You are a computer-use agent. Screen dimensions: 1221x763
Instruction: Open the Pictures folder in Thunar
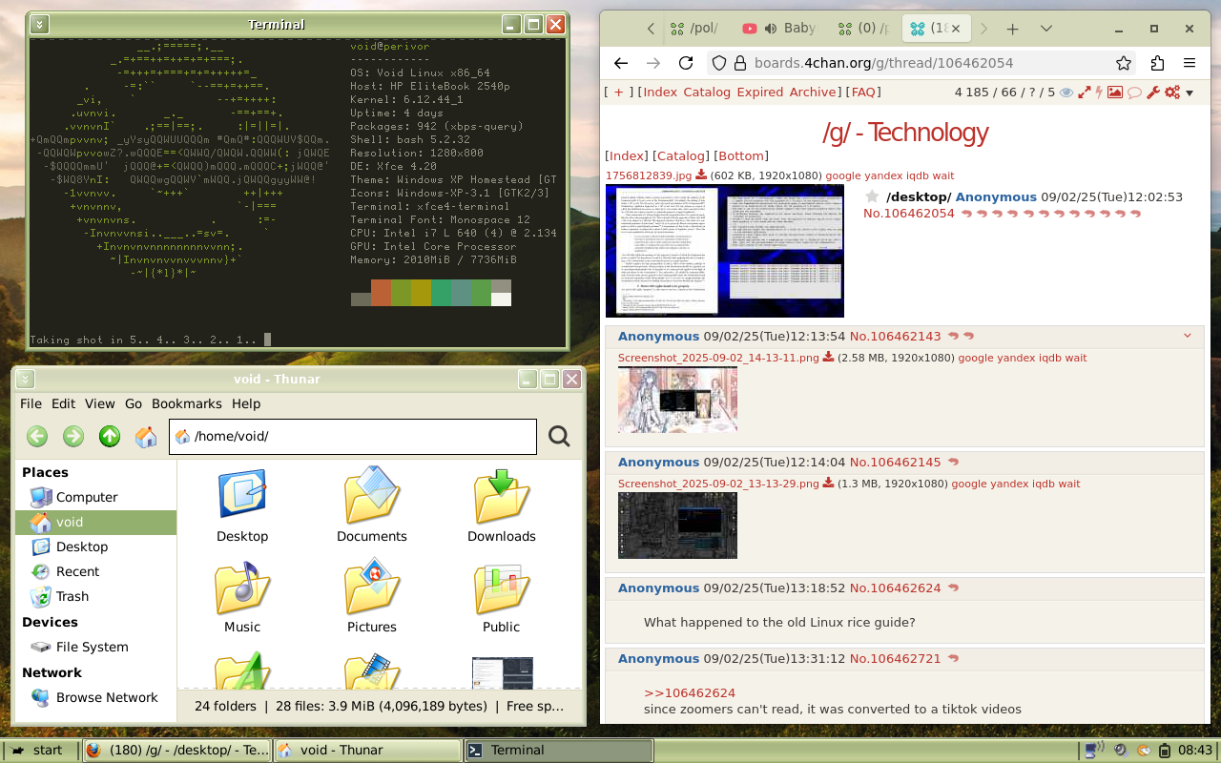(x=371, y=587)
